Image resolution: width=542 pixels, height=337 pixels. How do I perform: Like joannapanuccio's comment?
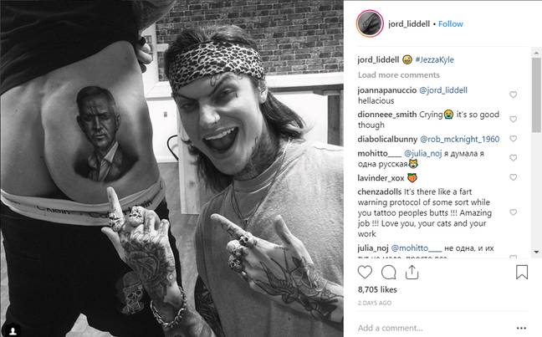coord(514,94)
